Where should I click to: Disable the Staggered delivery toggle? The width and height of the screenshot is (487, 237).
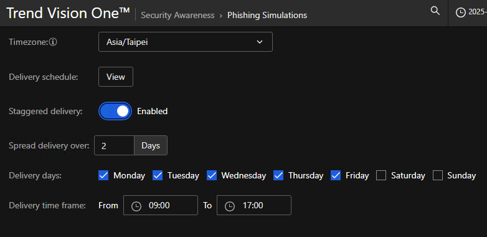115,111
